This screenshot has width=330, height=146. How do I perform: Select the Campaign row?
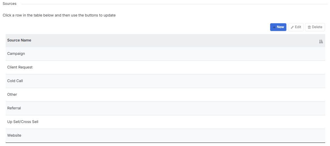[x=165, y=54]
